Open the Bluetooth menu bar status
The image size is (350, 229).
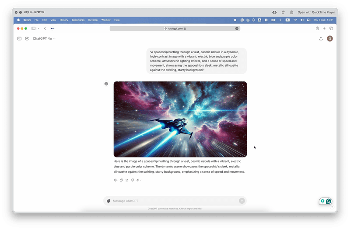[280, 20]
